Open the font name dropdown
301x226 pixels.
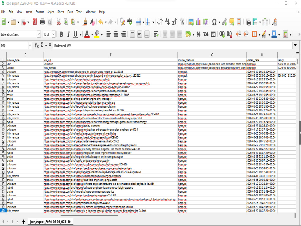click(39, 34)
